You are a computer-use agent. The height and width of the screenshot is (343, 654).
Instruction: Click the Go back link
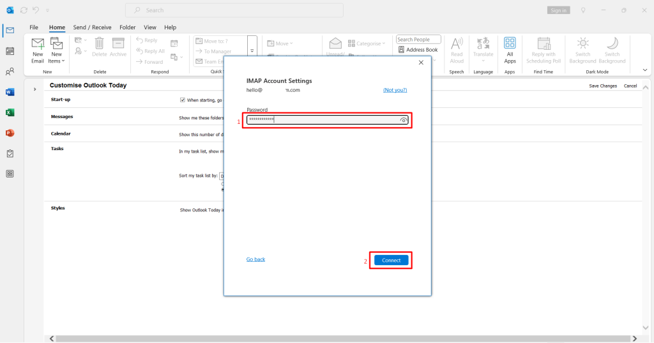point(255,259)
